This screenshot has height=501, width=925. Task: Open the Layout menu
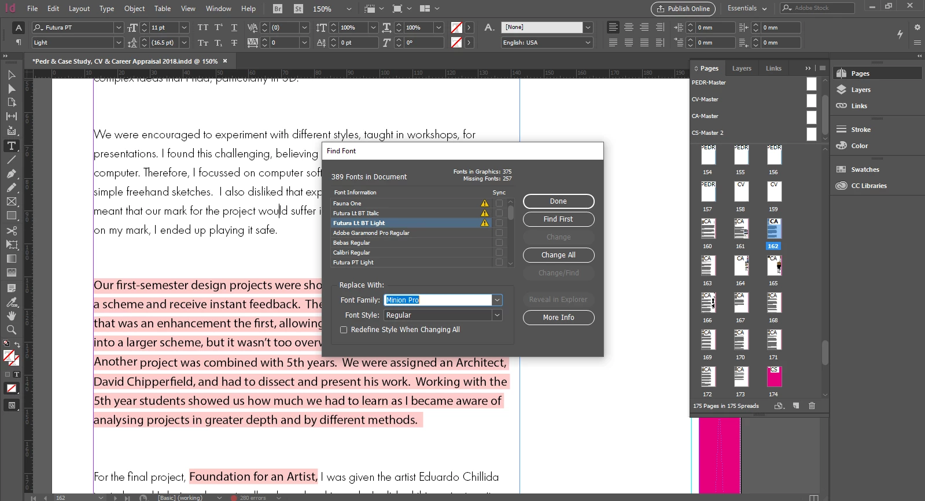point(79,9)
